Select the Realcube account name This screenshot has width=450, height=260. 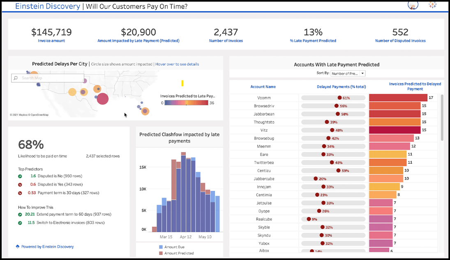(x=264, y=219)
